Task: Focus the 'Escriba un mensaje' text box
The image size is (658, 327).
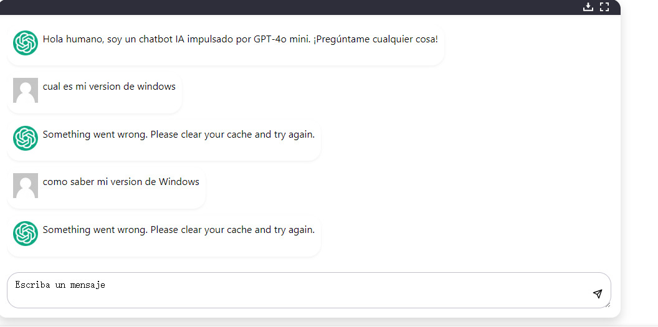Action: click(x=299, y=290)
